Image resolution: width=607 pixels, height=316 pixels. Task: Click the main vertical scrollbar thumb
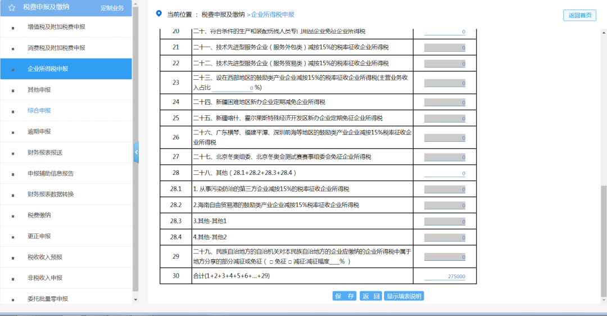click(x=604, y=241)
